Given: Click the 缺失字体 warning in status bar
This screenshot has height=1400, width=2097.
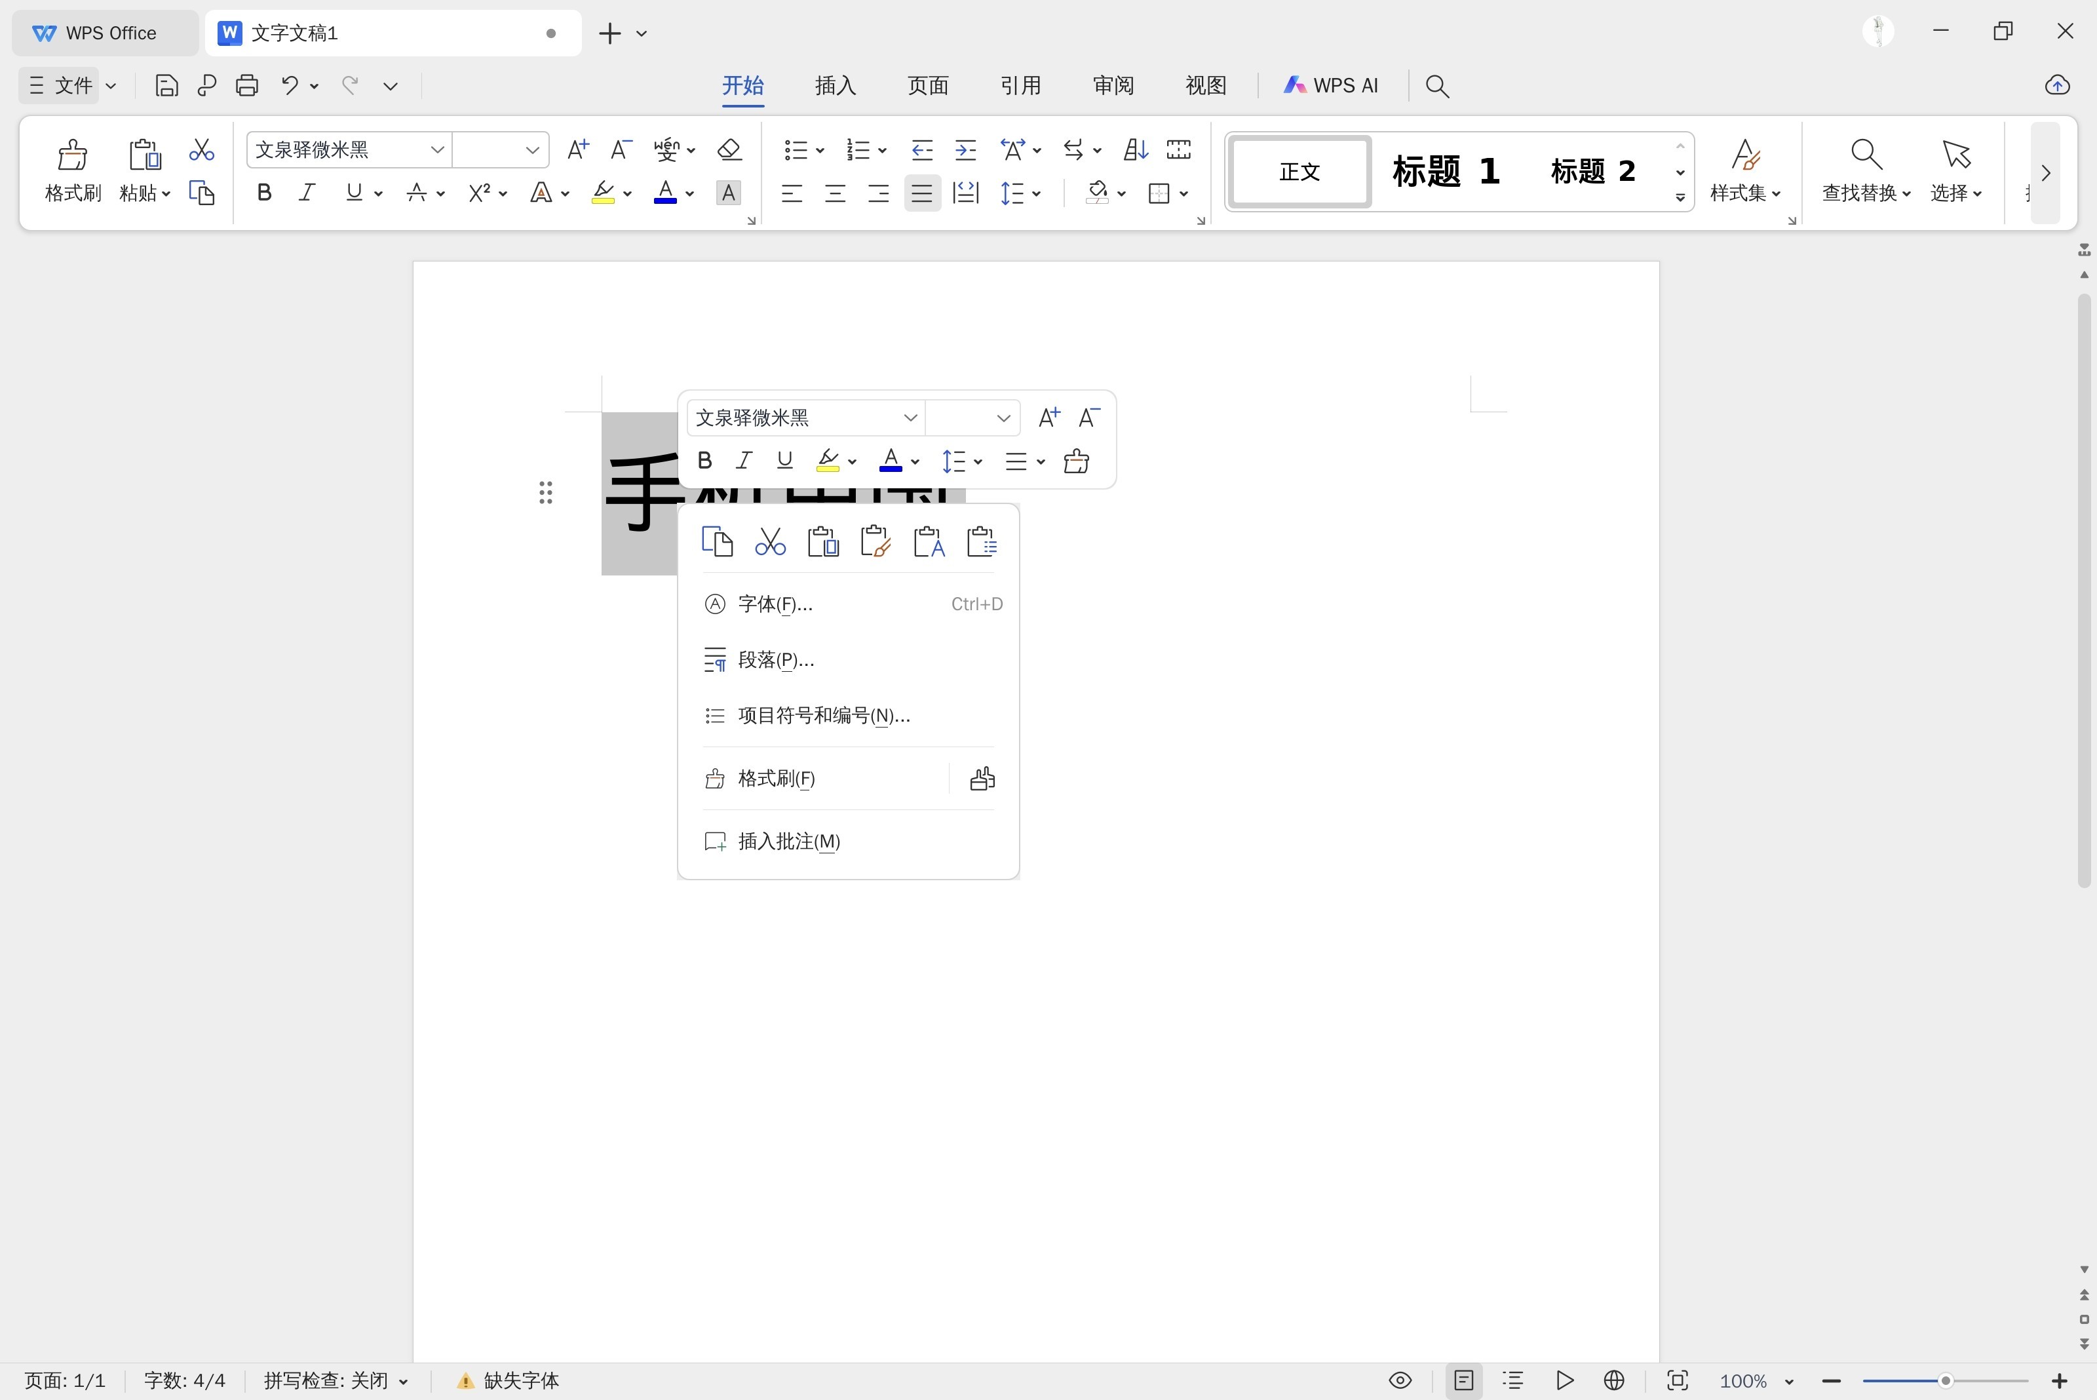Looking at the screenshot, I should (x=508, y=1380).
